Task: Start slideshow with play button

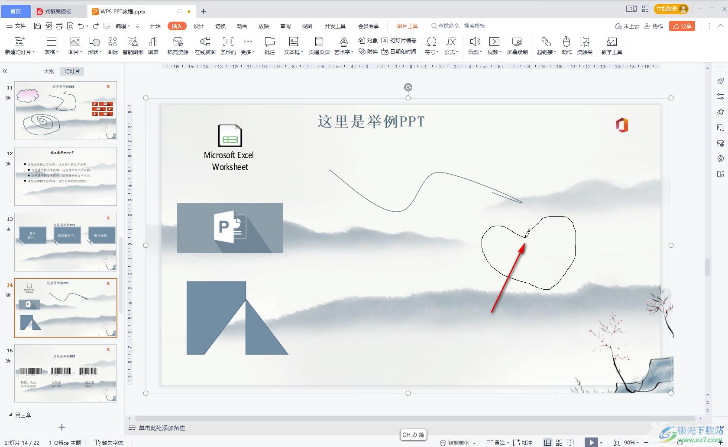Action: (x=591, y=443)
